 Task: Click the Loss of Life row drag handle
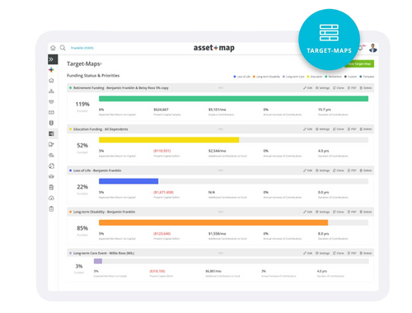tap(221, 171)
